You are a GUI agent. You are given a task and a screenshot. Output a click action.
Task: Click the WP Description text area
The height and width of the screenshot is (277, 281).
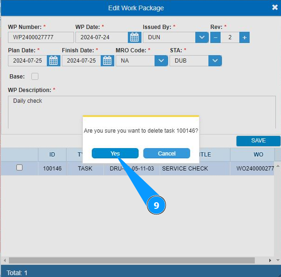(142, 112)
